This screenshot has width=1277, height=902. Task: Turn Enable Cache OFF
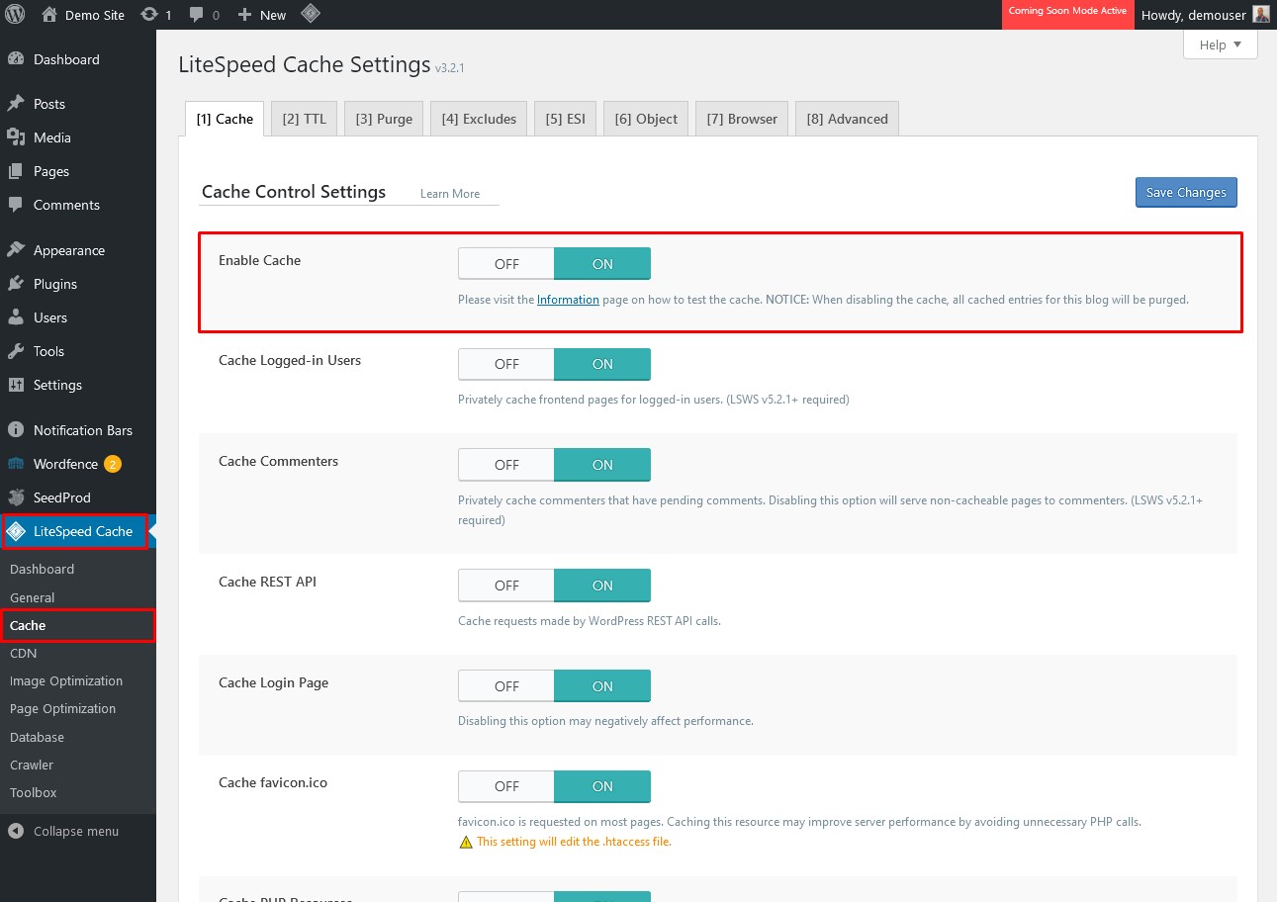coord(506,264)
